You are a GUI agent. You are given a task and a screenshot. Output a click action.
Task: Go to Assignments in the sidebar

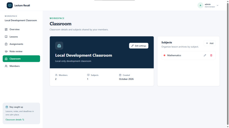tap(21, 44)
